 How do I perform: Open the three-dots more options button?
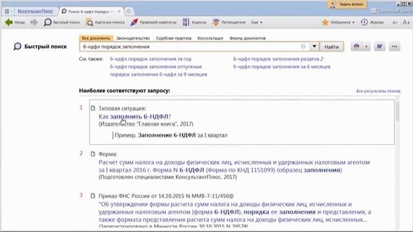(x=394, y=46)
